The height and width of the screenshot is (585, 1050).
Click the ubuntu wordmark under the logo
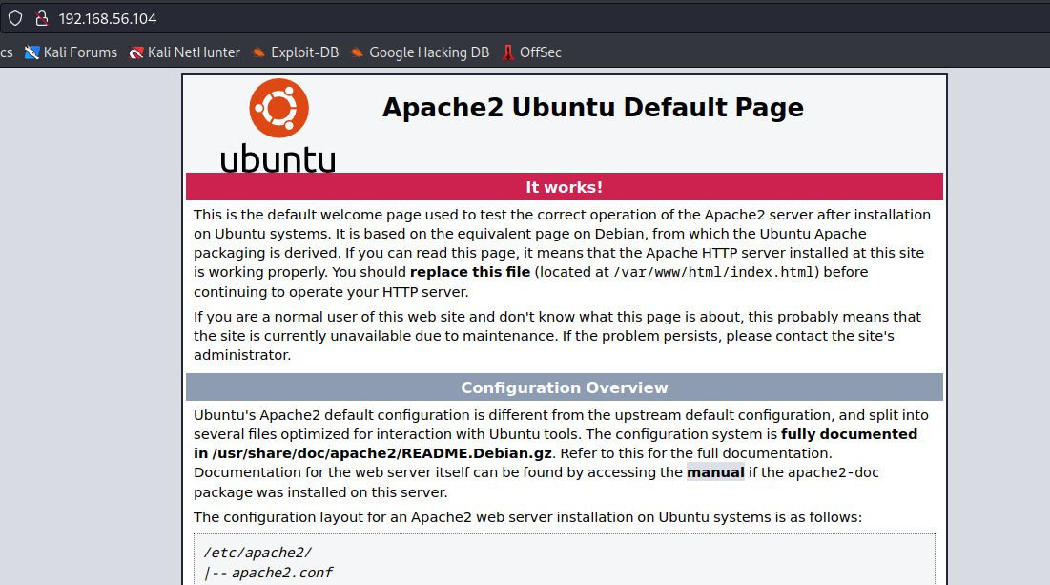(x=278, y=158)
